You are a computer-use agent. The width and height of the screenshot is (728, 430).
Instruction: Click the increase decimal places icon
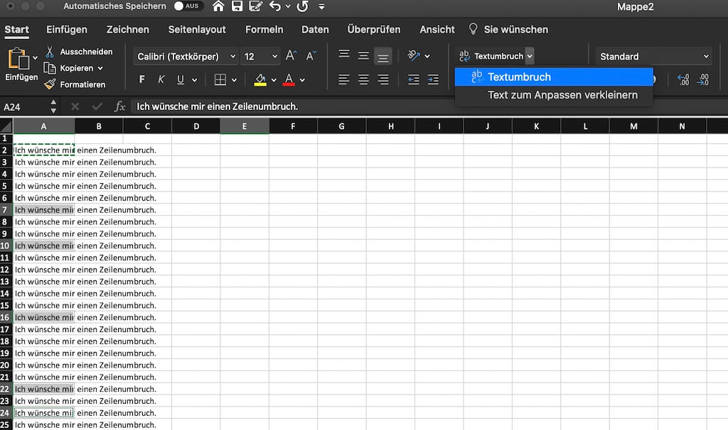(684, 79)
